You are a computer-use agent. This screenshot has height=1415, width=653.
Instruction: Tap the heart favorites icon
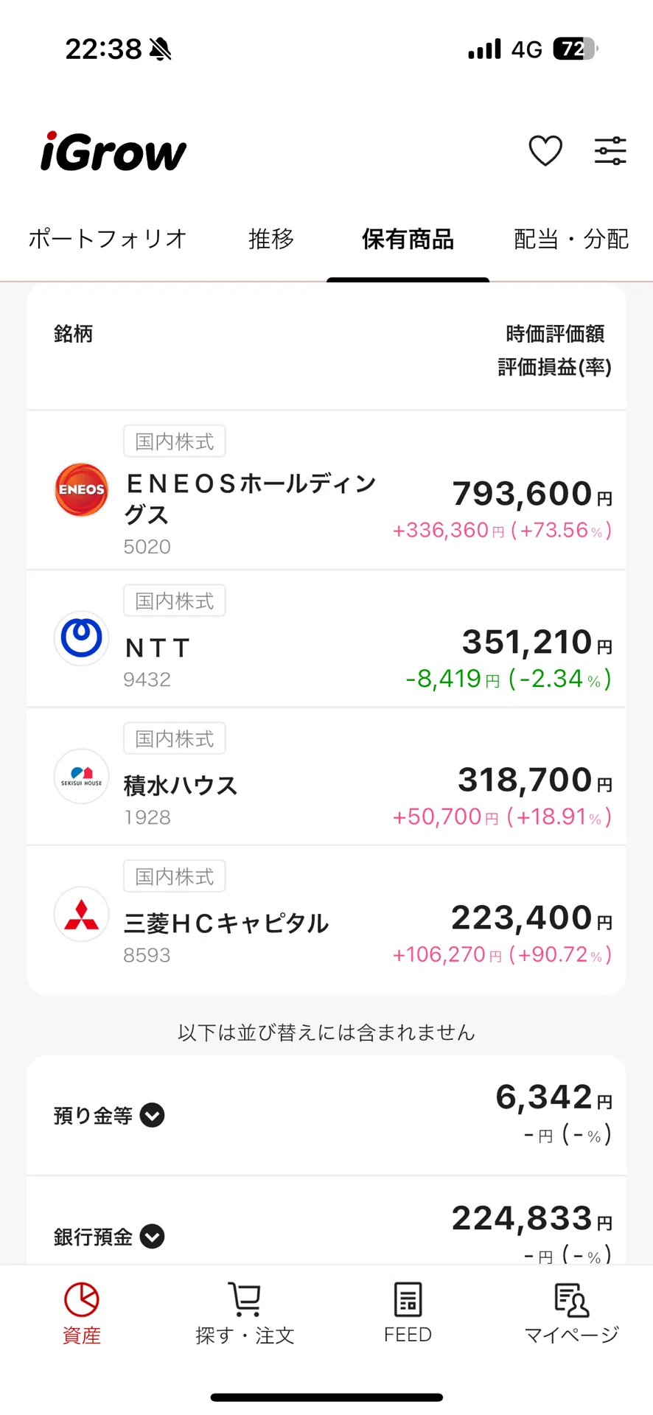[x=545, y=151]
